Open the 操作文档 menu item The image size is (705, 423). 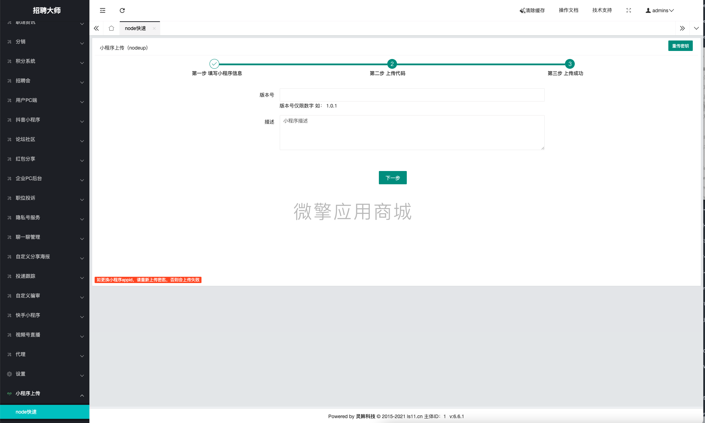(x=568, y=10)
